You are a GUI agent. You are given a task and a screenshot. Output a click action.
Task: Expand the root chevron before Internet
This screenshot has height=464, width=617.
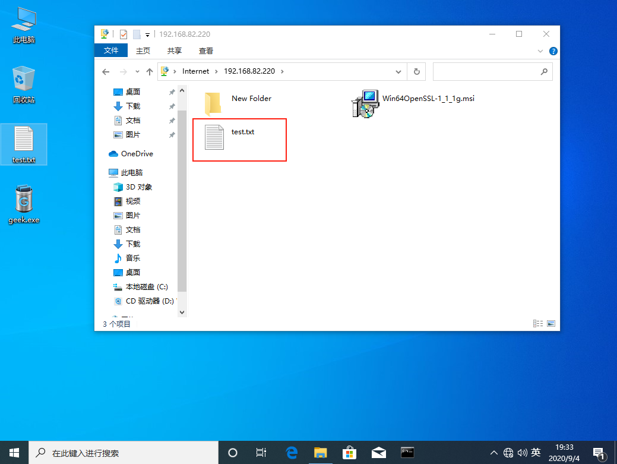tap(175, 71)
